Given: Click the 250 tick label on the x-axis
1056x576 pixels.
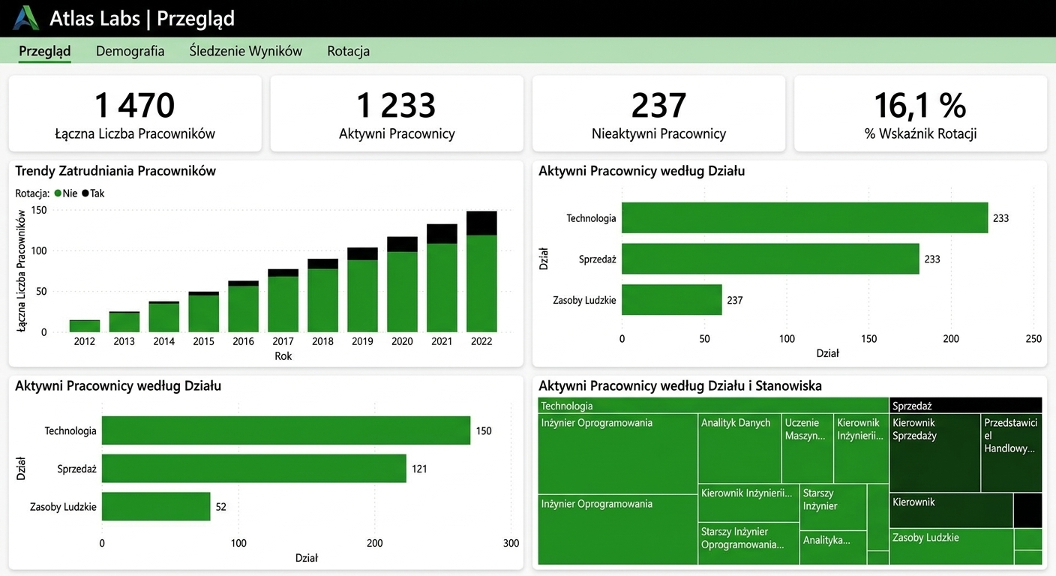Looking at the screenshot, I should click(1033, 339).
